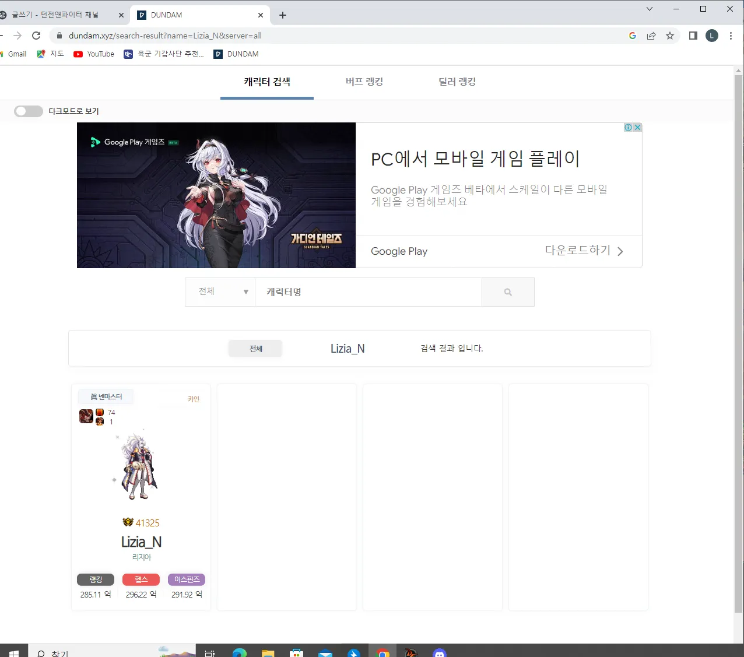The height and width of the screenshot is (657, 744).
Task: Click the gold fame emblem next to 41325
Action: coord(128,522)
